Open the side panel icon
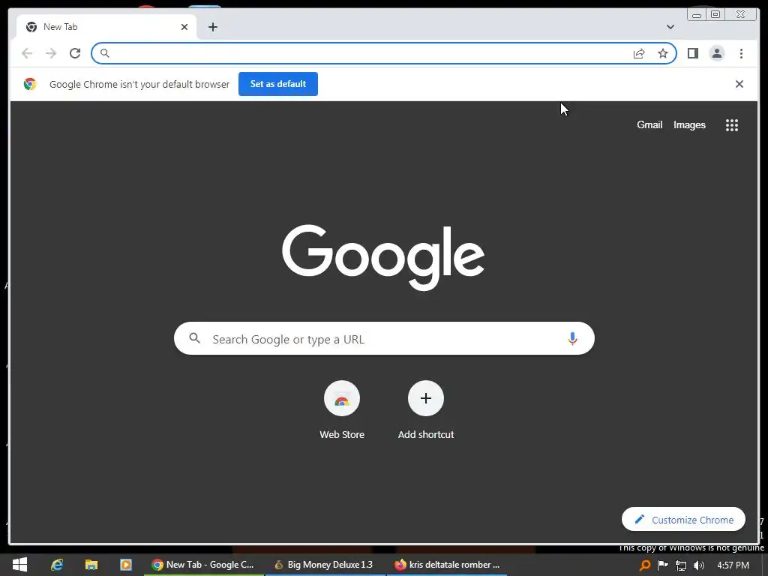Screen dimensions: 768x576 click(692, 53)
